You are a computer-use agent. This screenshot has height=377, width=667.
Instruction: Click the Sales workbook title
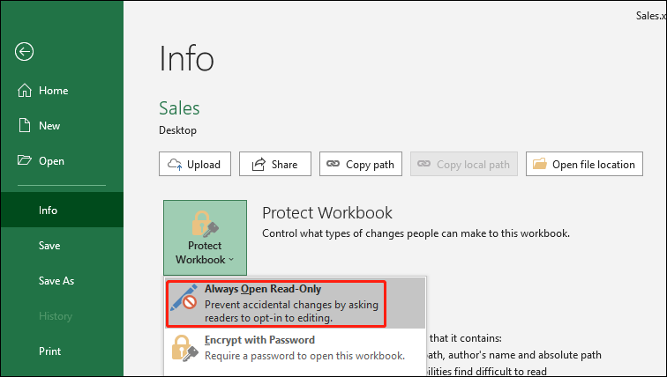[x=179, y=108]
